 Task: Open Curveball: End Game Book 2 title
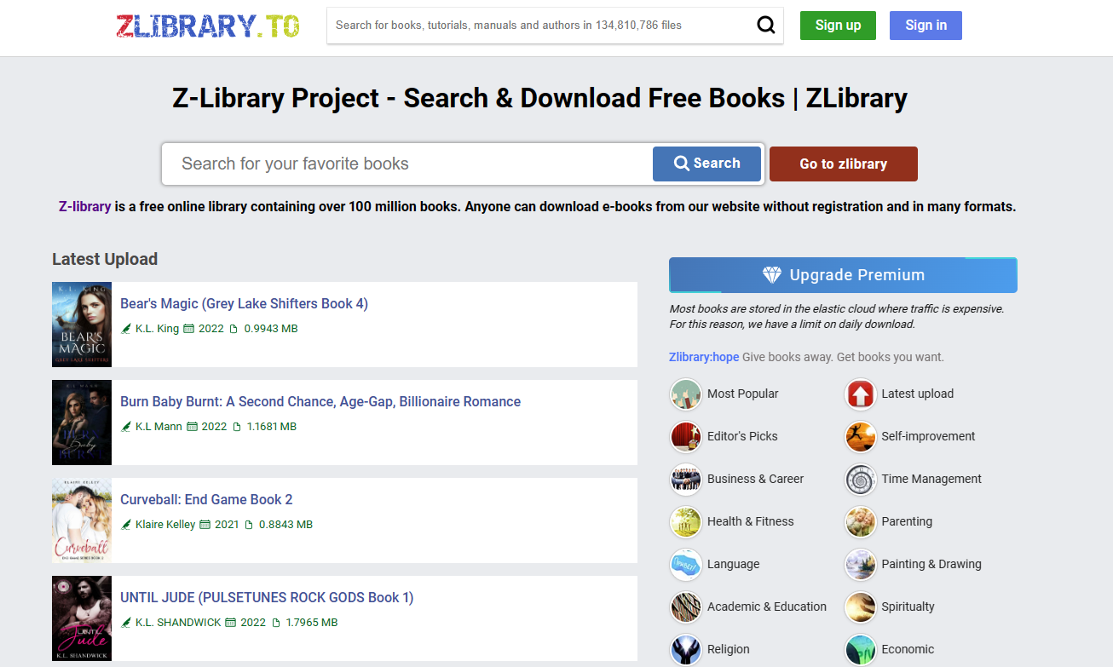206,500
